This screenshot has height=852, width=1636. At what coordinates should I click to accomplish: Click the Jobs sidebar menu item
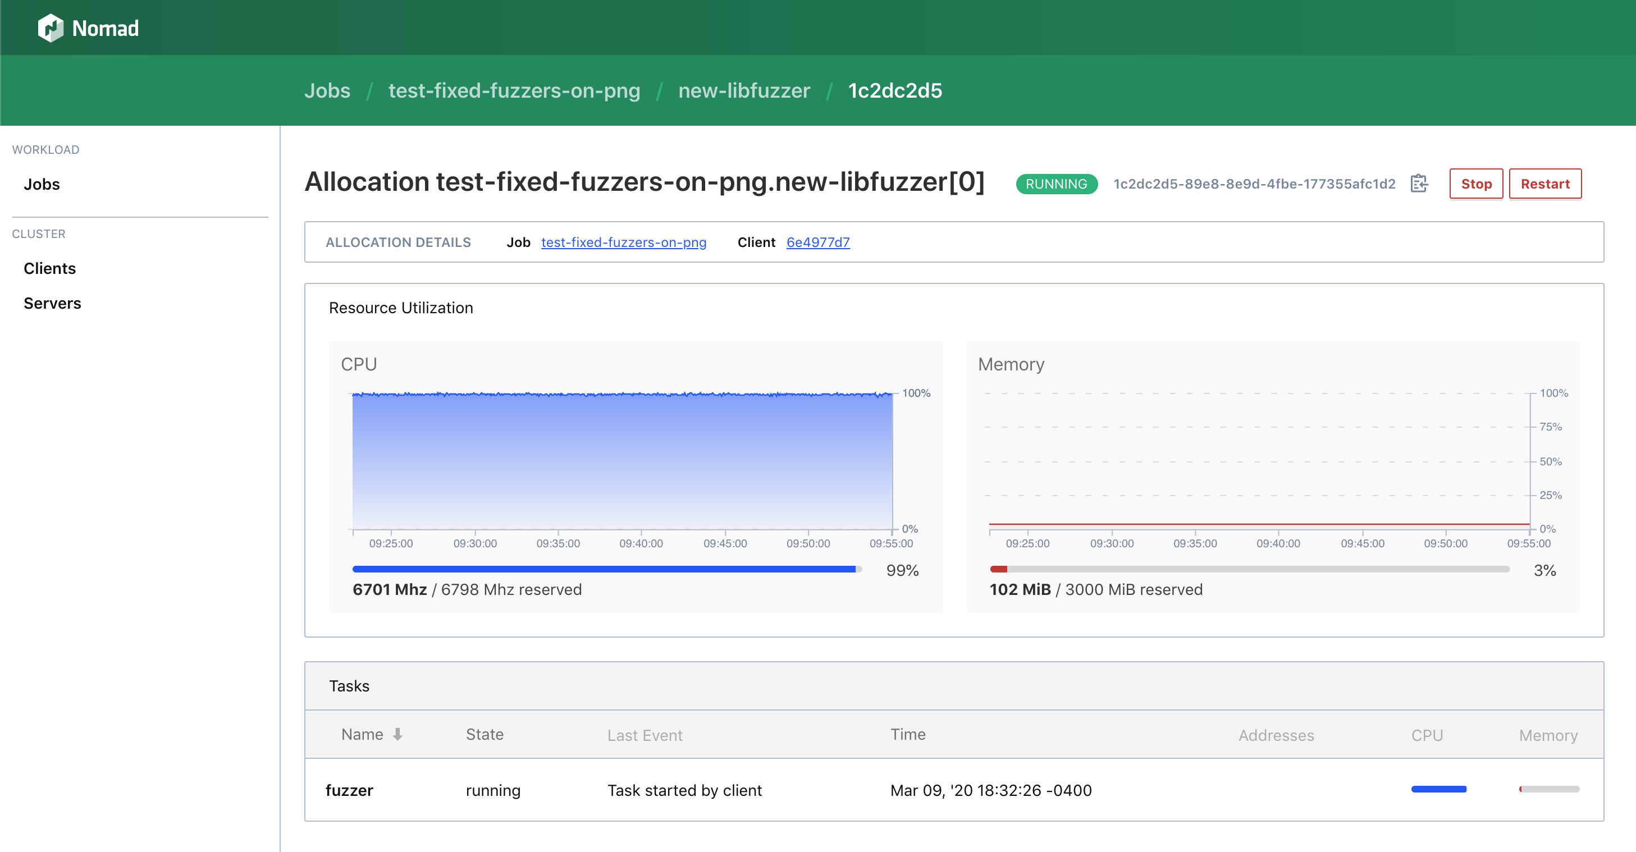[x=41, y=184]
